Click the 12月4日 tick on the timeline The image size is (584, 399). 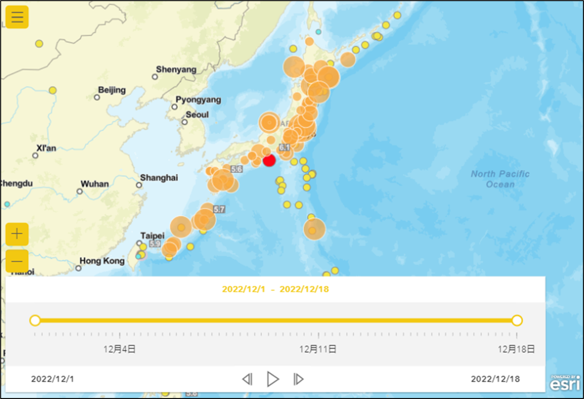coord(120,335)
